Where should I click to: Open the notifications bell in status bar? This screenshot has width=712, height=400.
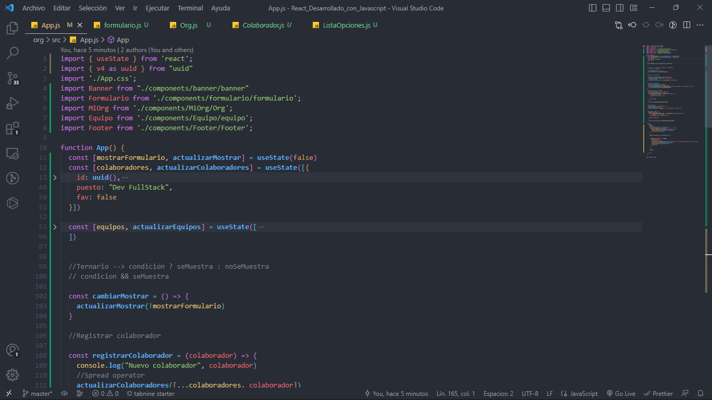point(701,394)
